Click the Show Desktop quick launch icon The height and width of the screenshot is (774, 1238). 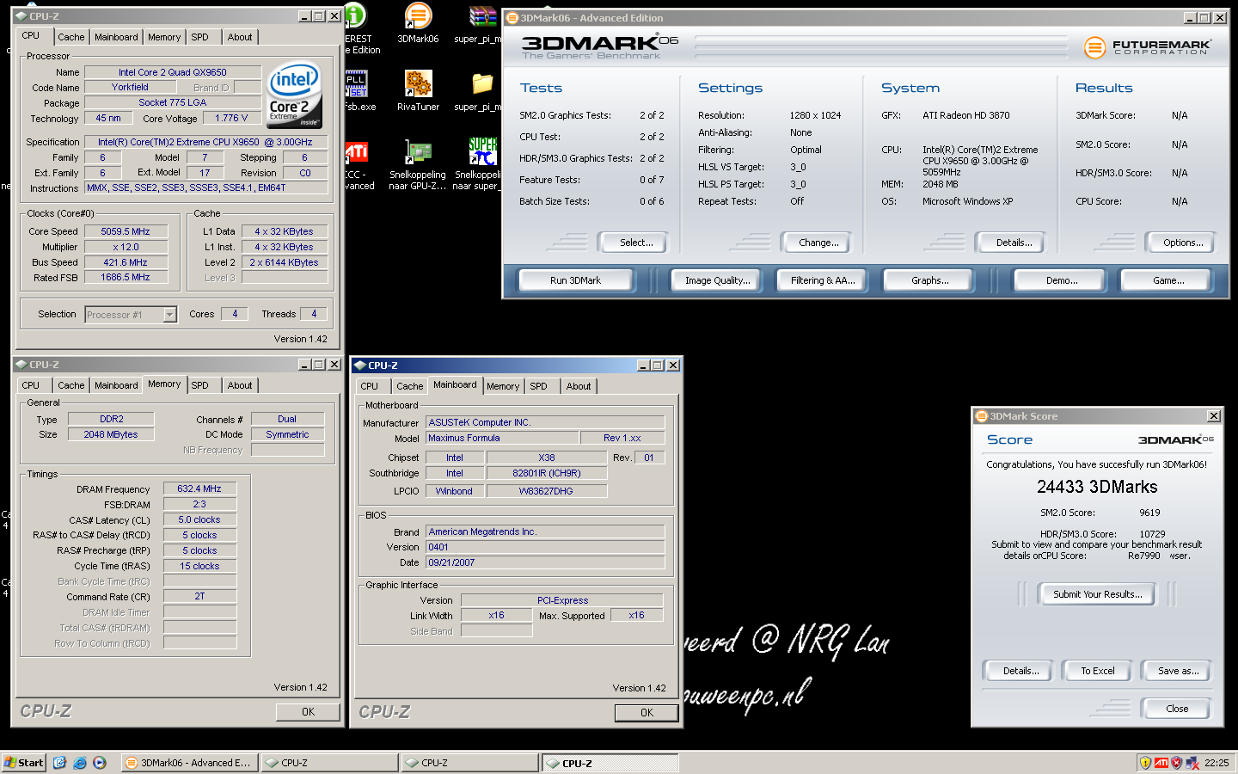coord(59,763)
